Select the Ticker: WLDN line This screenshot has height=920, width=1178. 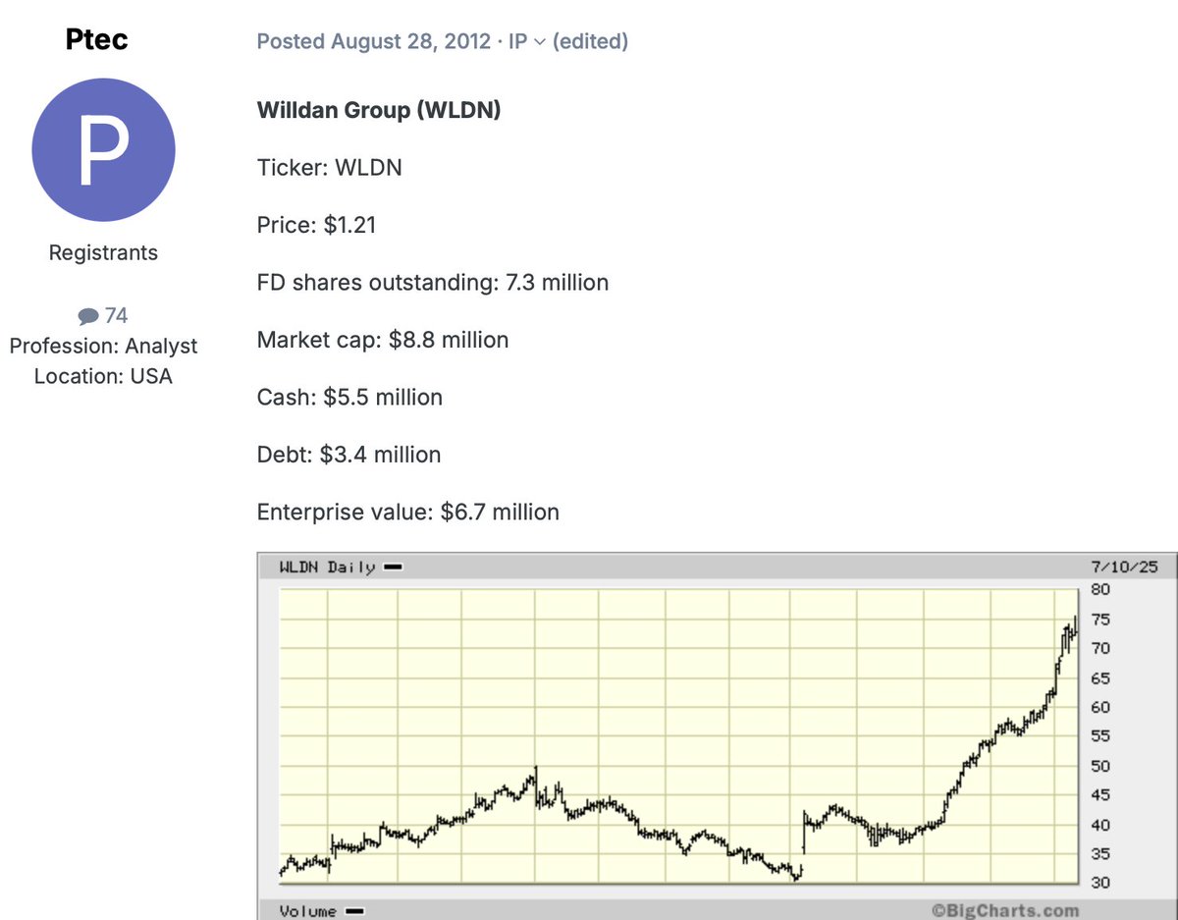point(330,168)
